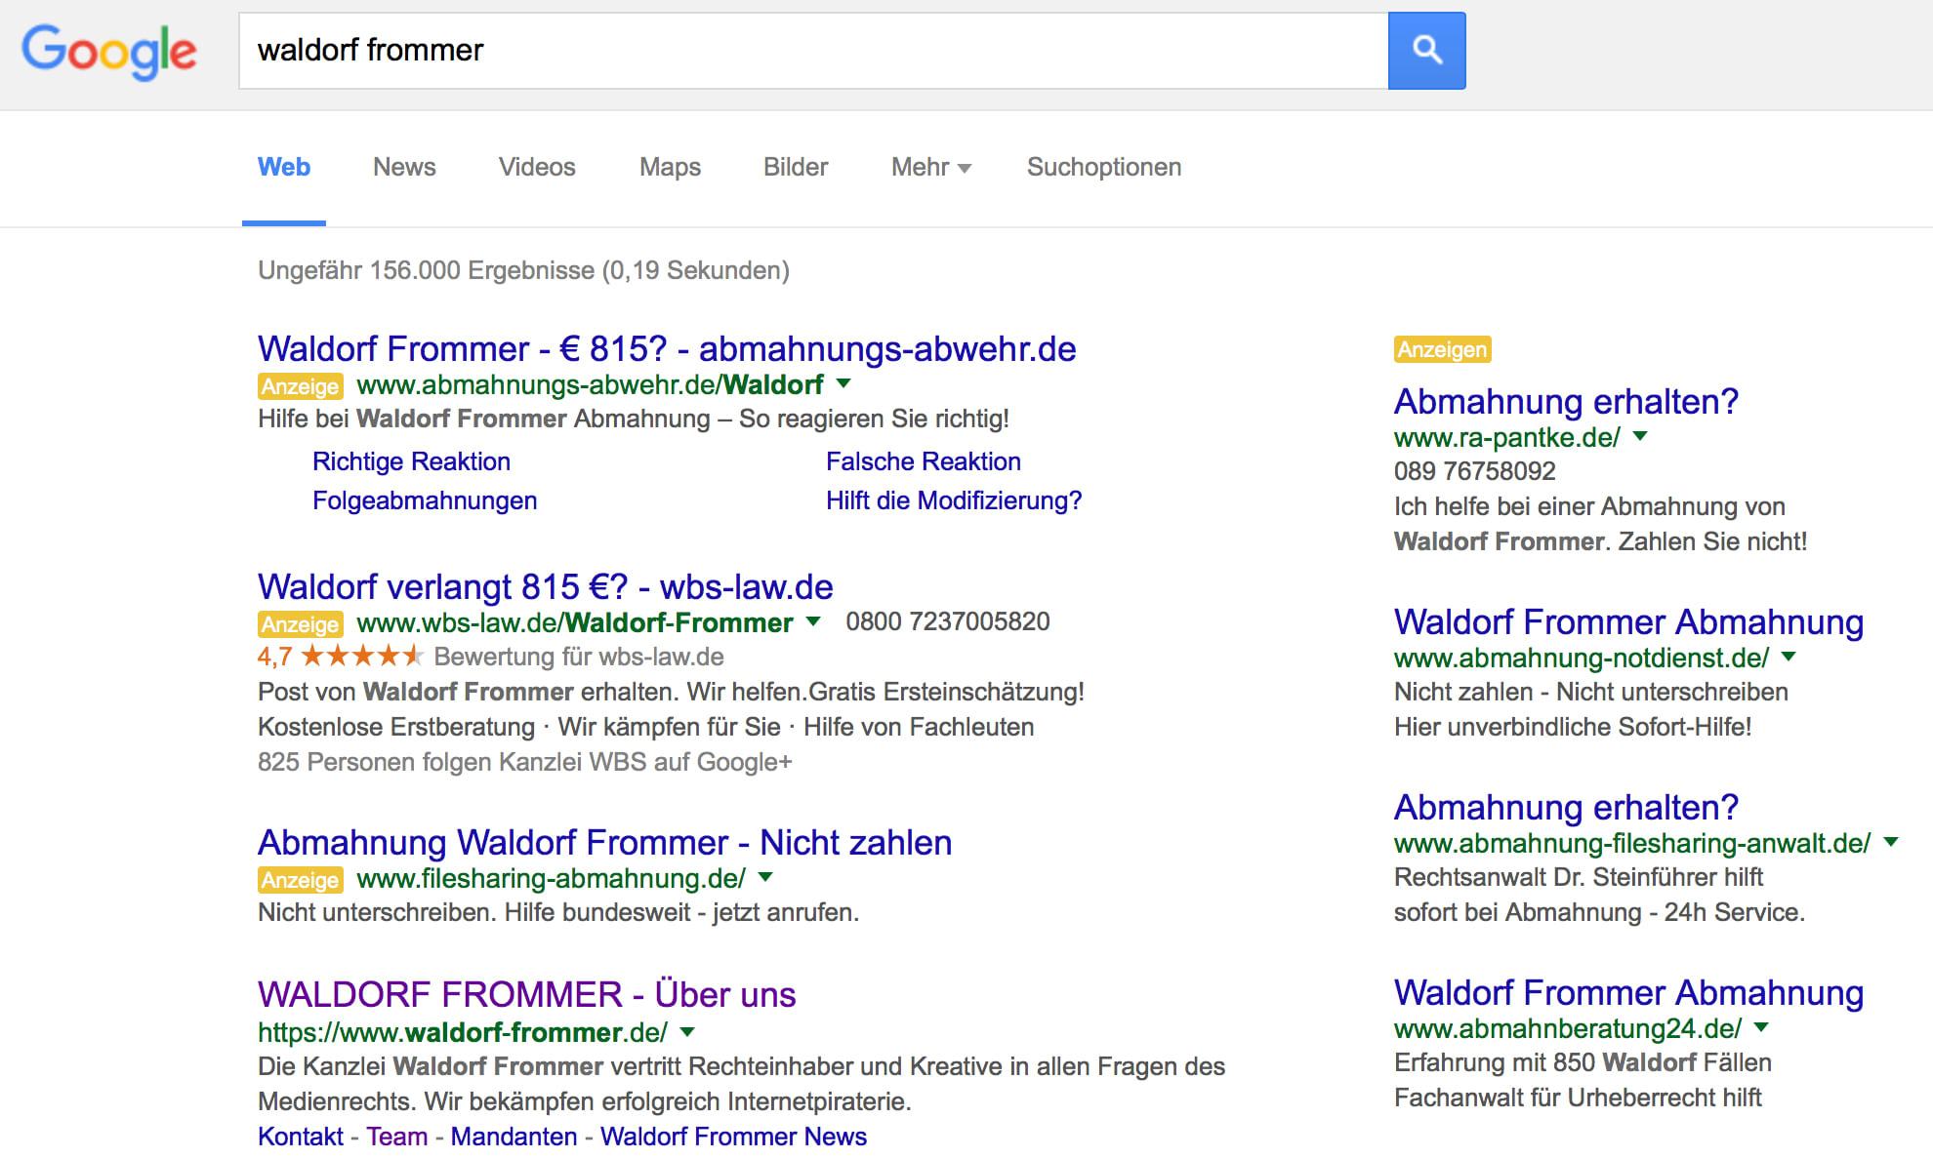This screenshot has width=1933, height=1159.
Task: Click Suchoptionen
Action: point(1103,167)
